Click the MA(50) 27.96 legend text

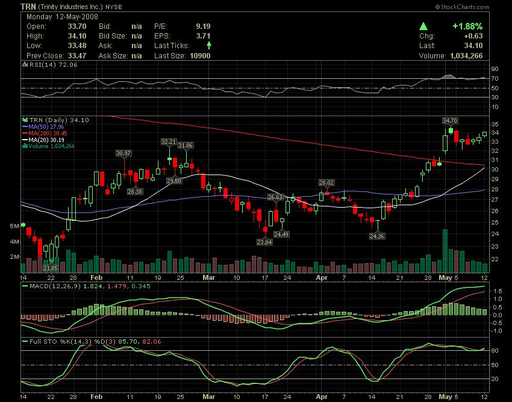point(46,126)
